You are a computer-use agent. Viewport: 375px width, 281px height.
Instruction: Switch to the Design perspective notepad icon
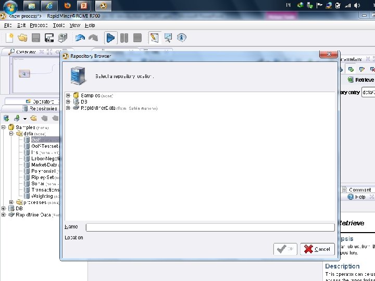(155, 38)
